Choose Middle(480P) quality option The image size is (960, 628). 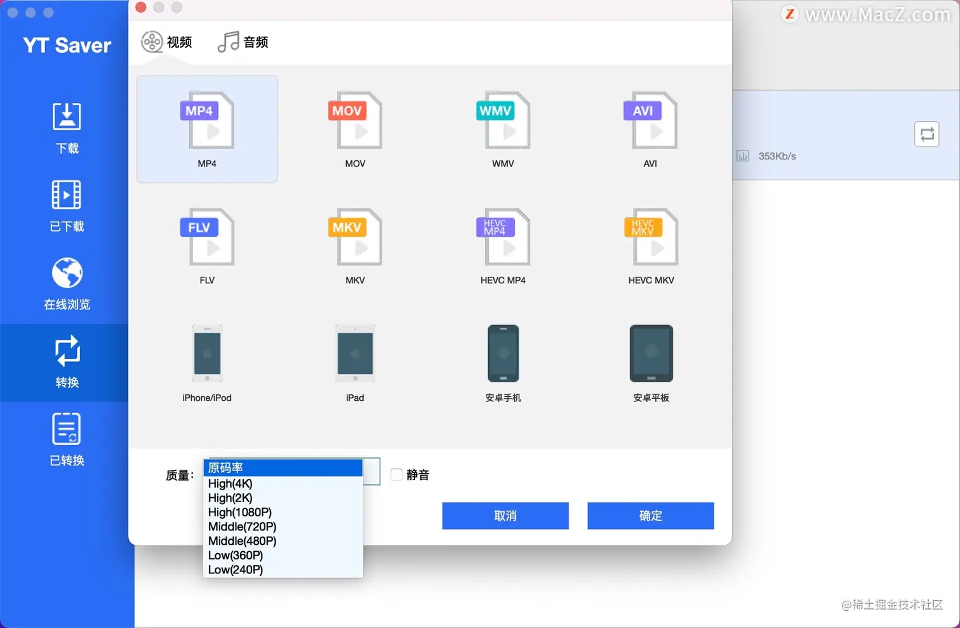pyautogui.click(x=283, y=541)
